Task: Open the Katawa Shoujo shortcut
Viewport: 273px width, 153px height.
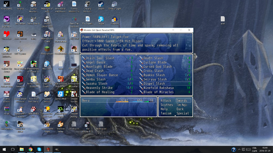Action: tap(47, 96)
